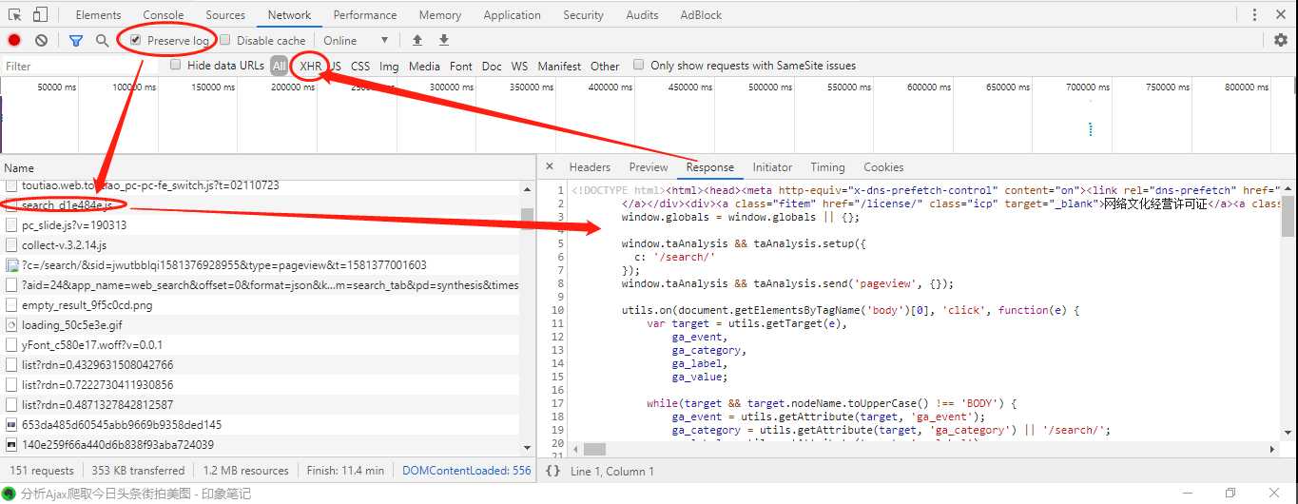Show the Headers tab of the request
Viewport: 1298px width, 504px height.
[x=590, y=167]
